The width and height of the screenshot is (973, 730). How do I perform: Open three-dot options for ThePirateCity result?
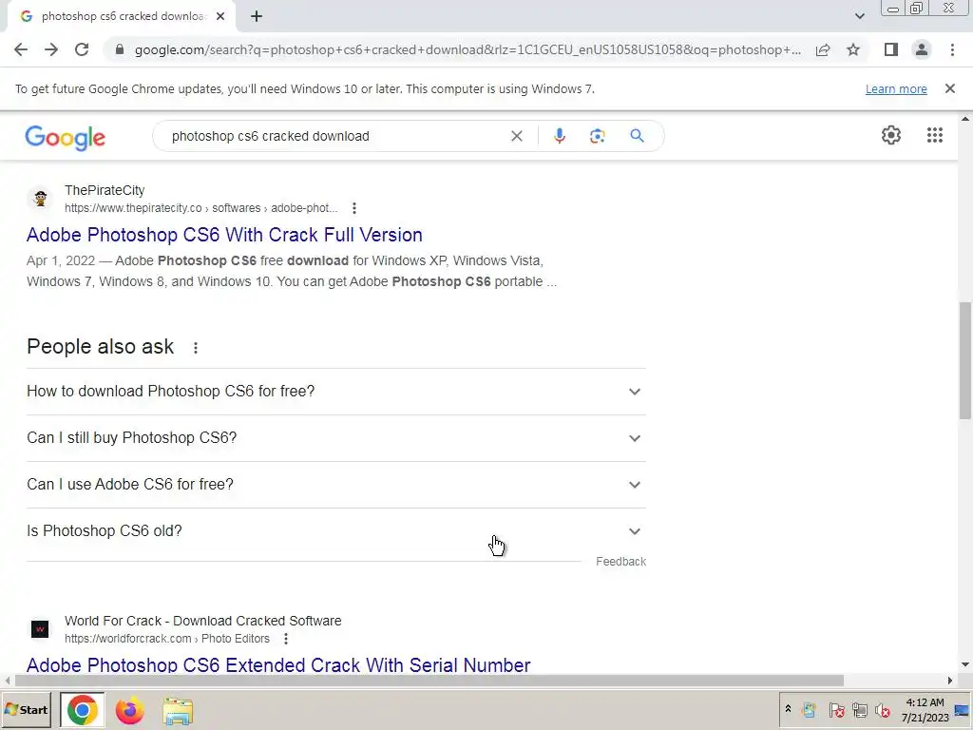coord(353,208)
